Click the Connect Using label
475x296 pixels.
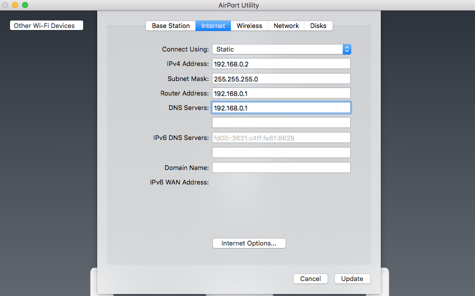click(185, 49)
